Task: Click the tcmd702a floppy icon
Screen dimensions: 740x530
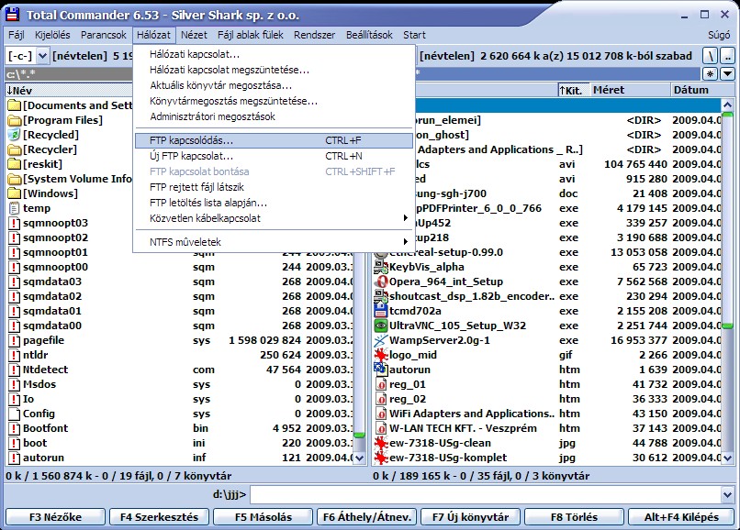Action: [x=380, y=310]
